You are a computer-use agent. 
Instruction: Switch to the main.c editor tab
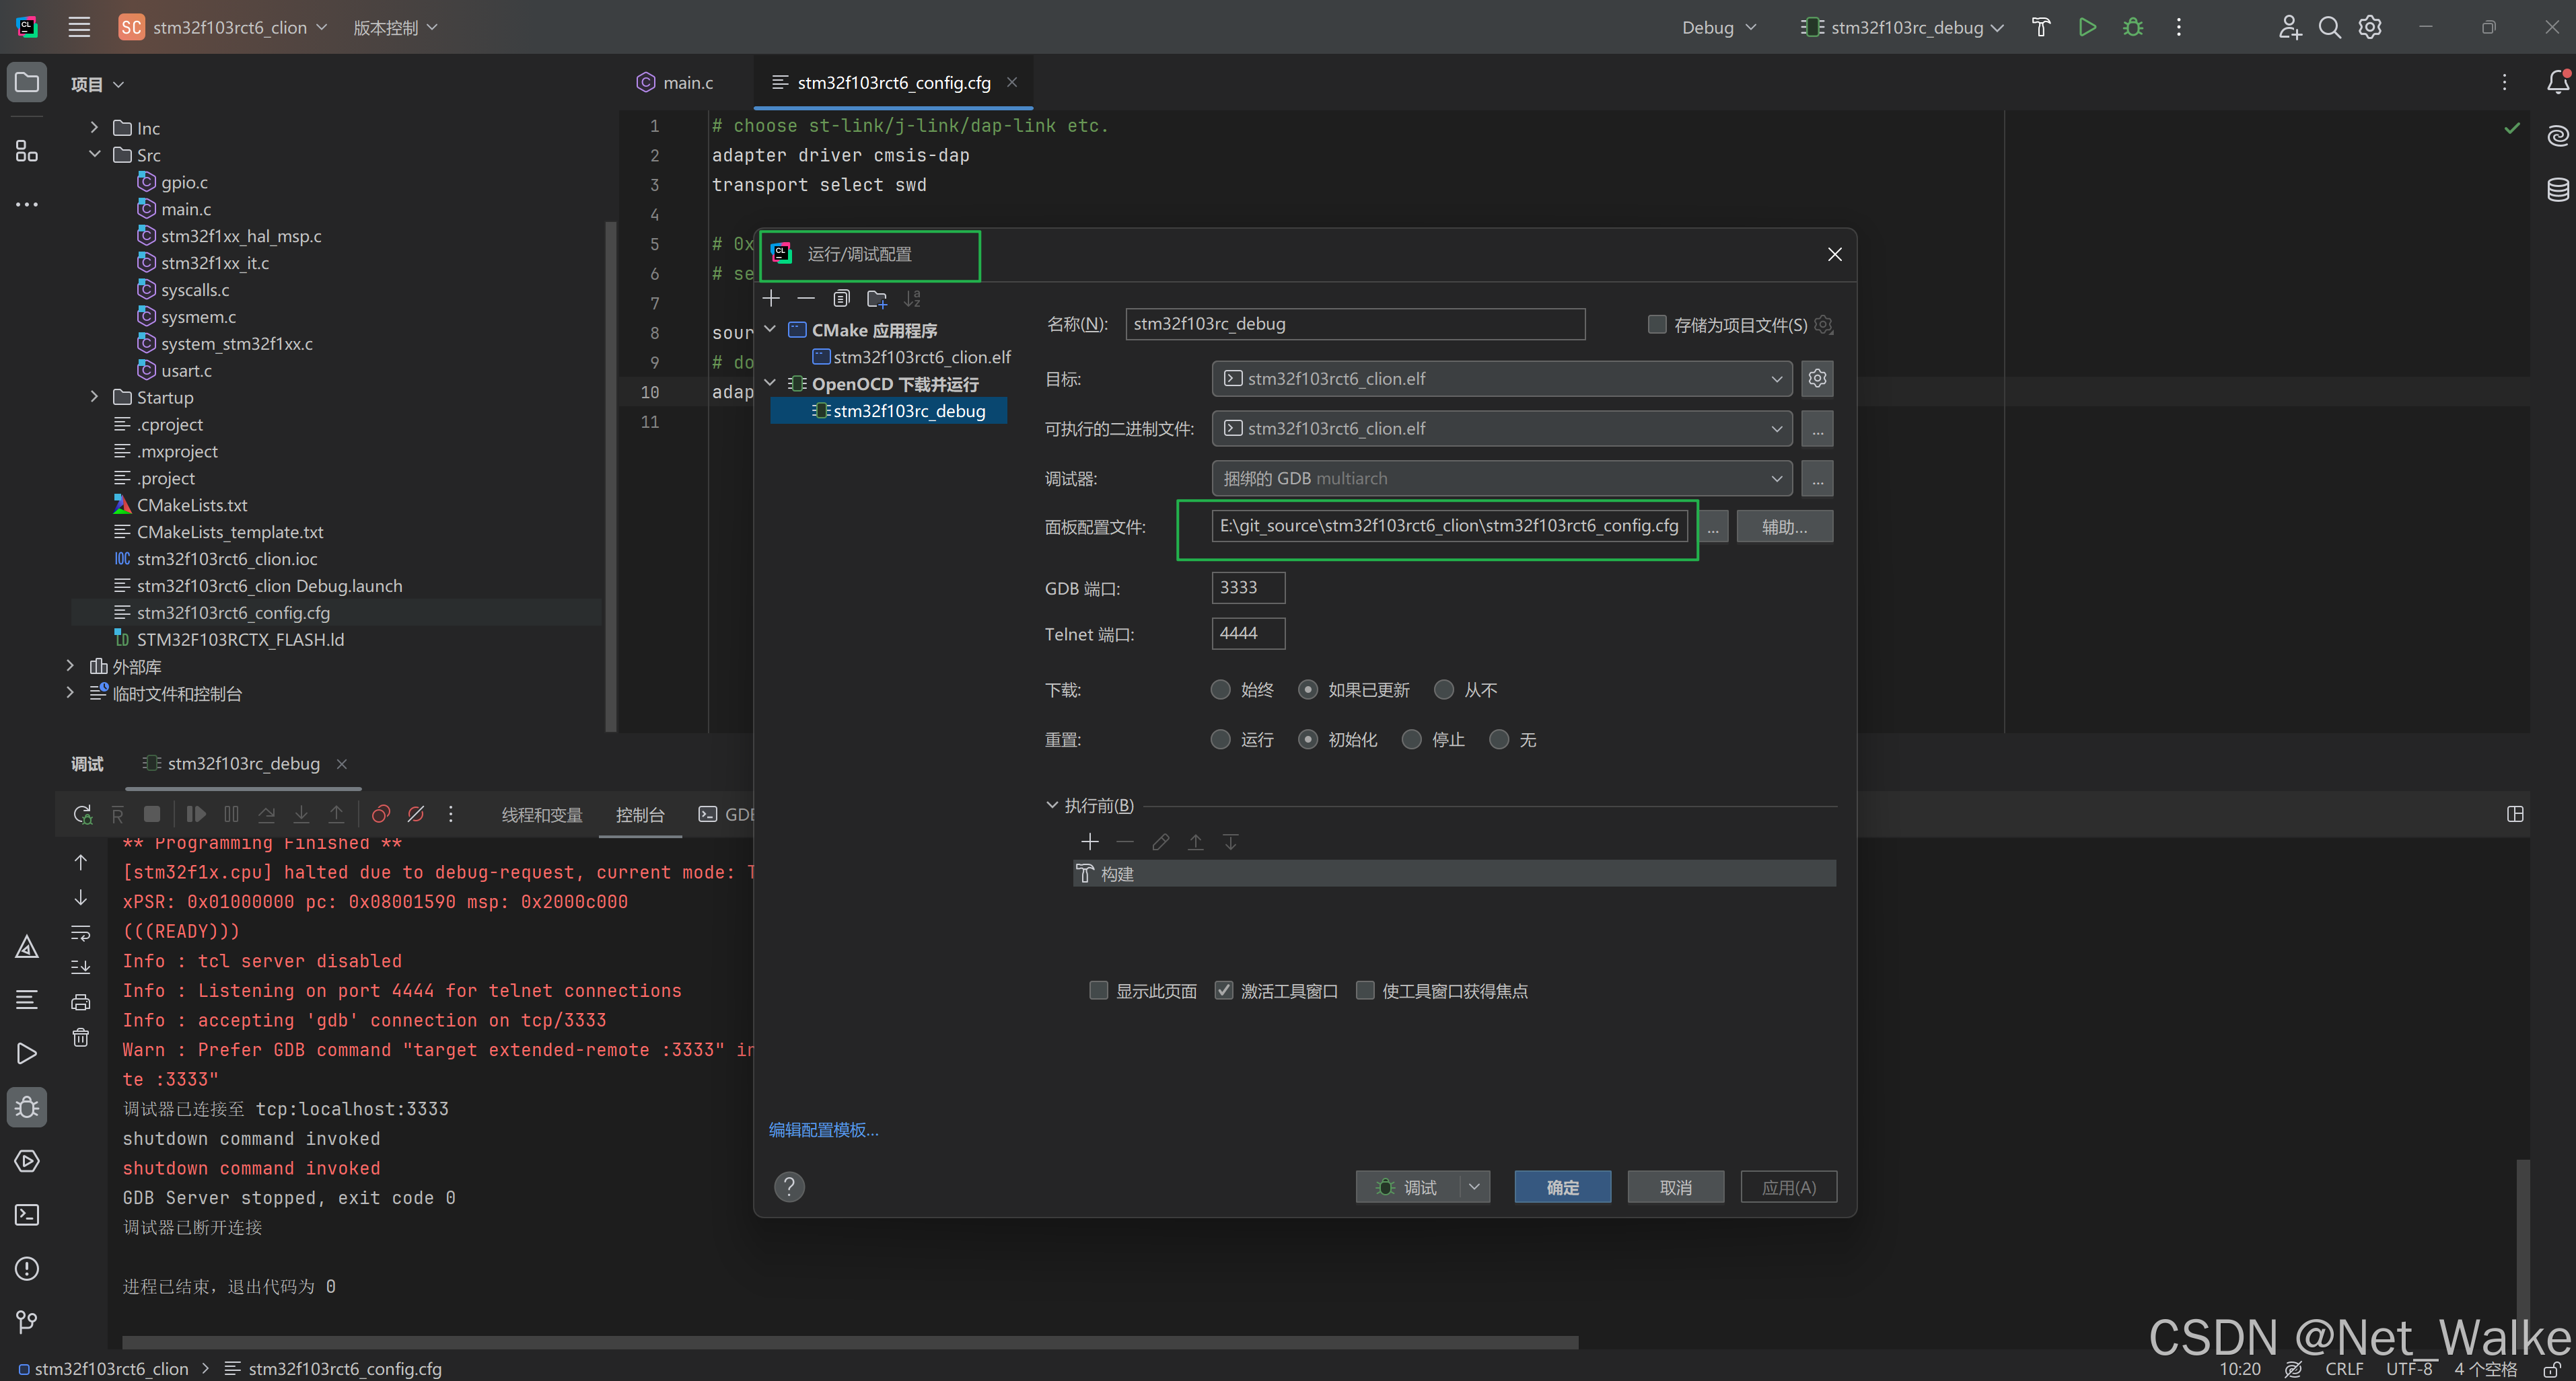pos(687,83)
